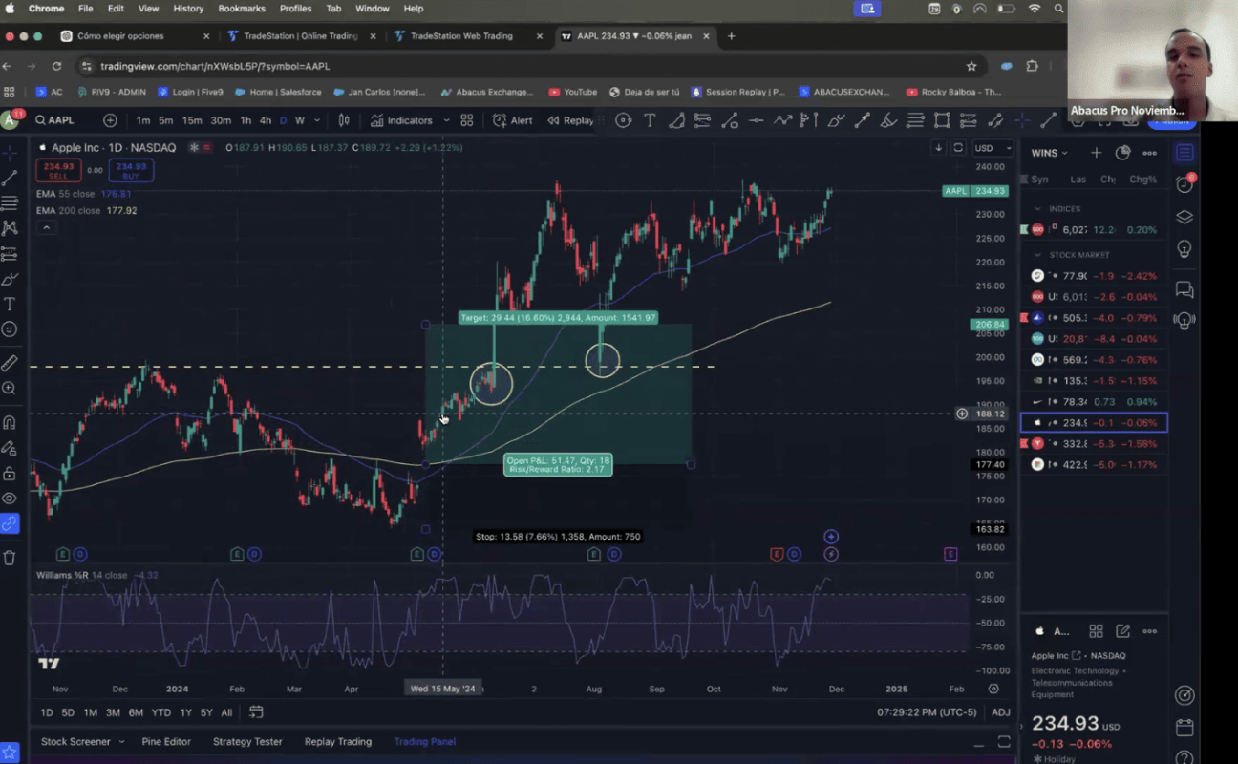Open the WINS watchlist dropdown
The height and width of the screenshot is (764, 1238).
pyautogui.click(x=1050, y=153)
